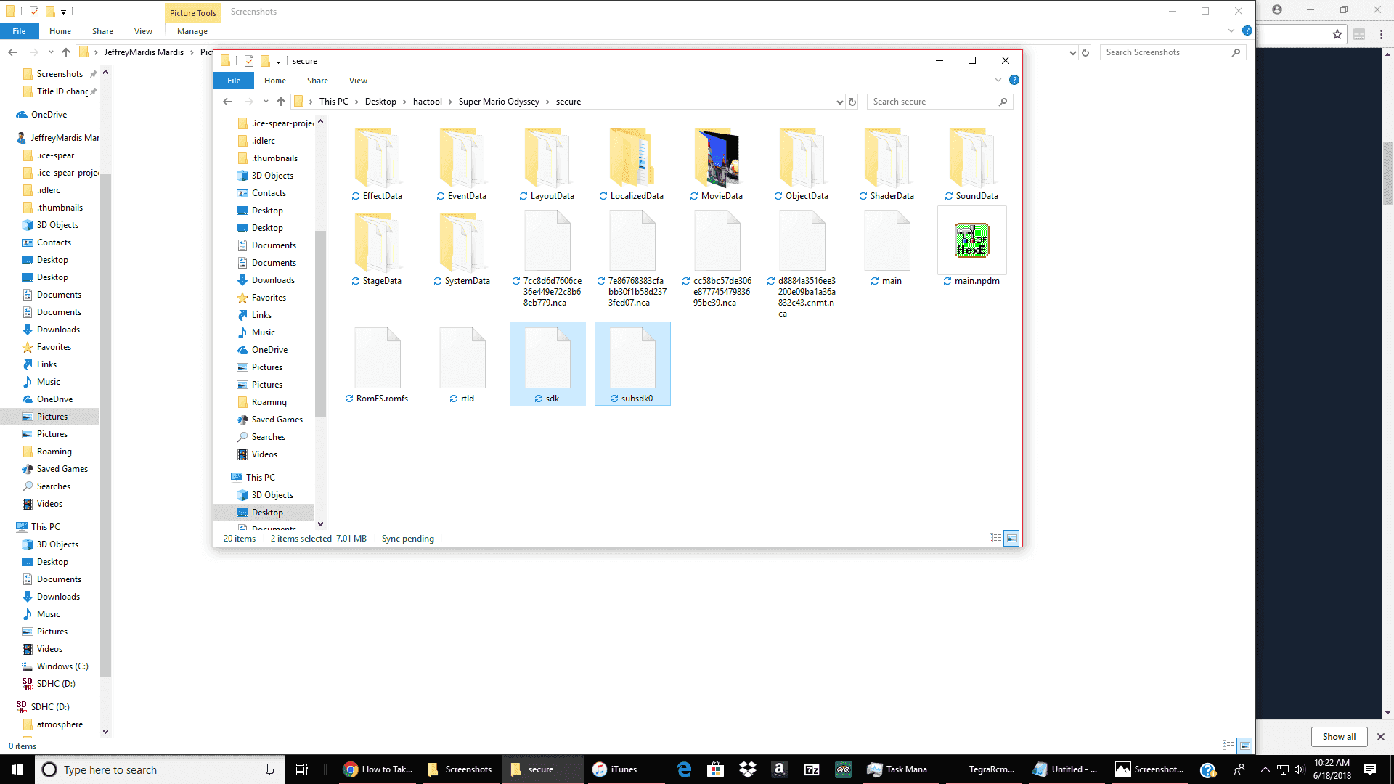Select the 7cc8d6d7606ce nca file

pos(547,259)
